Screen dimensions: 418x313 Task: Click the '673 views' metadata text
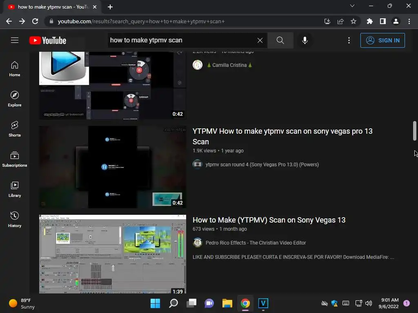click(x=203, y=229)
